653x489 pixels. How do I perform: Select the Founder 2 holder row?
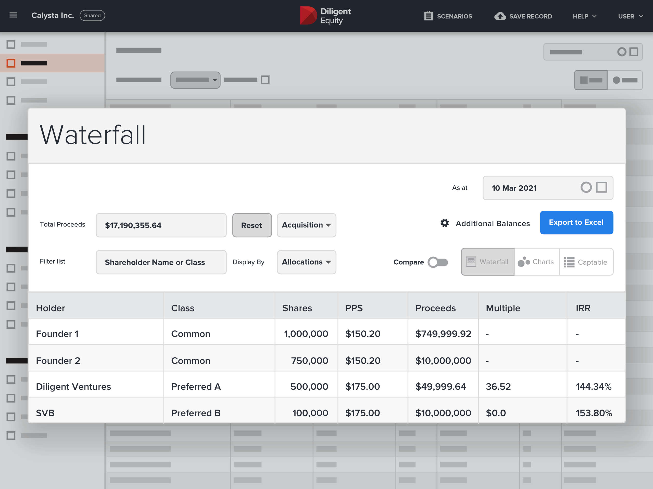(x=327, y=358)
